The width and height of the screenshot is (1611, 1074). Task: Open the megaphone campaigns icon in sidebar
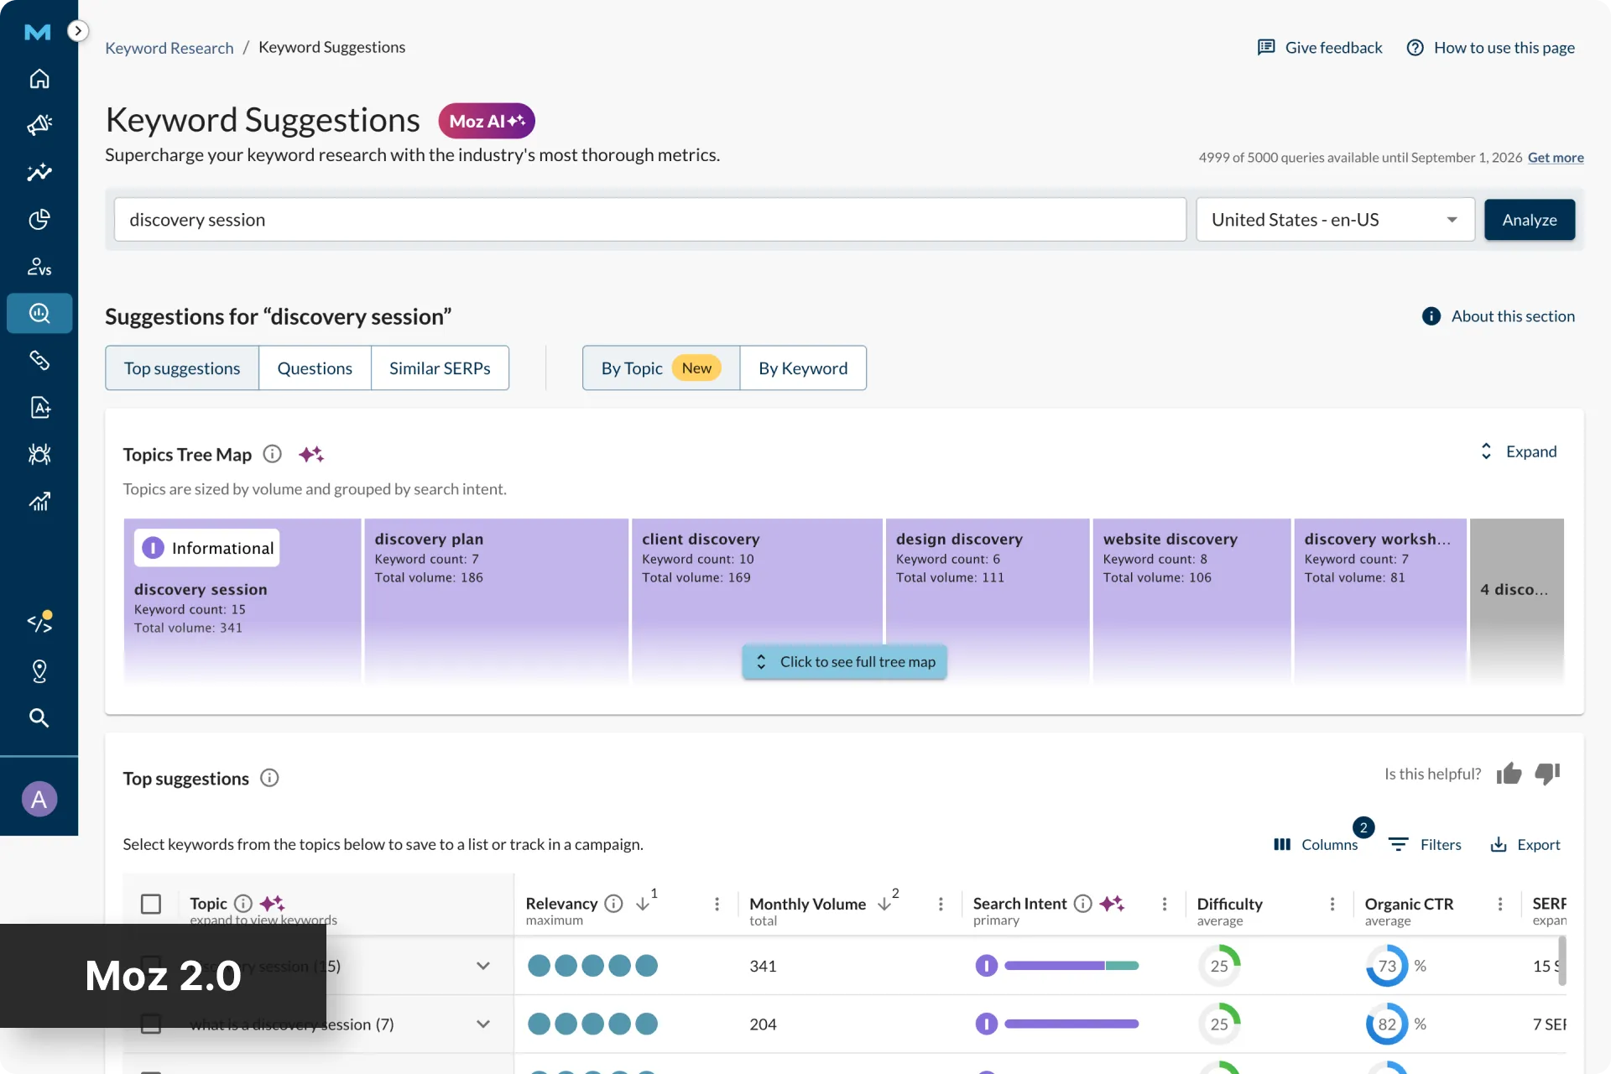[x=39, y=125]
